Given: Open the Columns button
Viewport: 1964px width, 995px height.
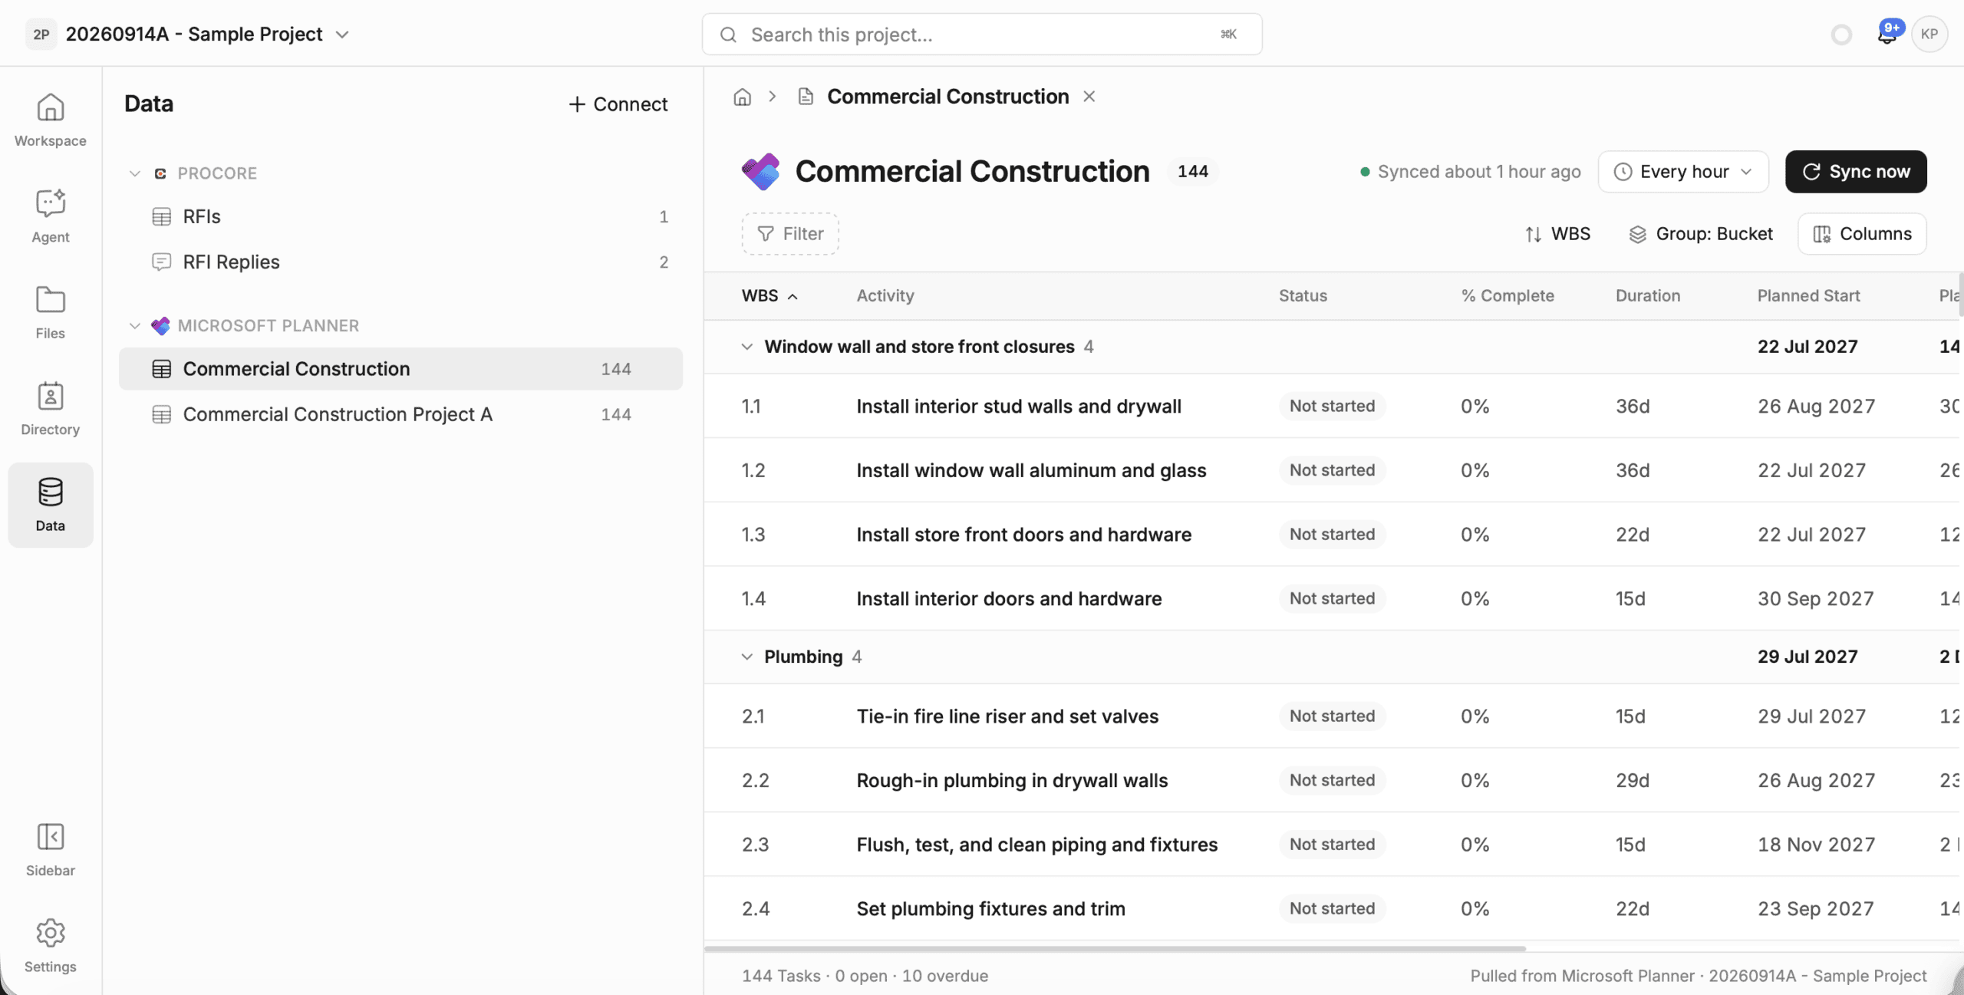Looking at the screenshot, I should 1862,234.
